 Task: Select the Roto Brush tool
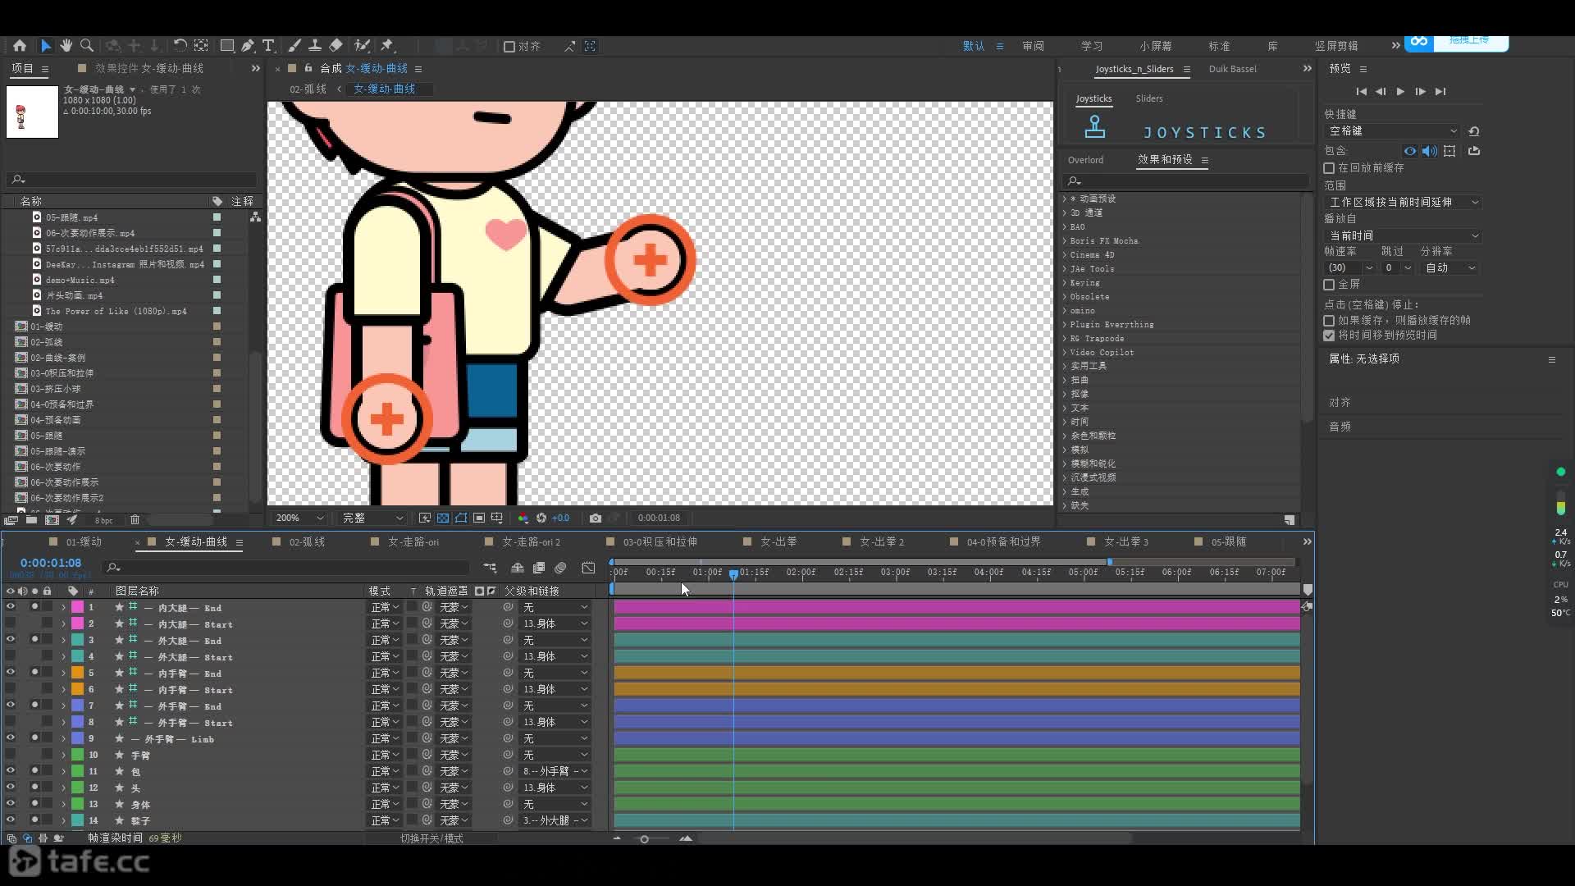point(362,46)
